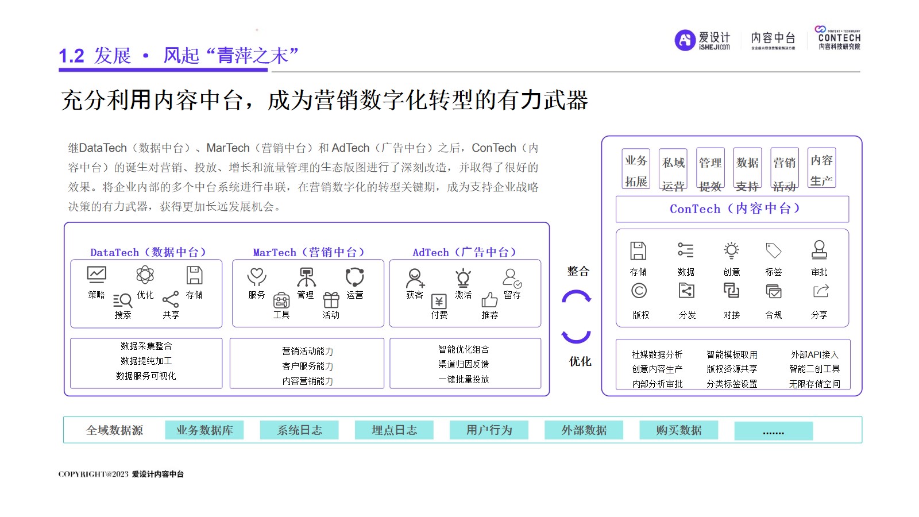Select the 业务数据库 data source tab
Image resolution: width=919 pixels, height=517 pixels.
[204, 430]
